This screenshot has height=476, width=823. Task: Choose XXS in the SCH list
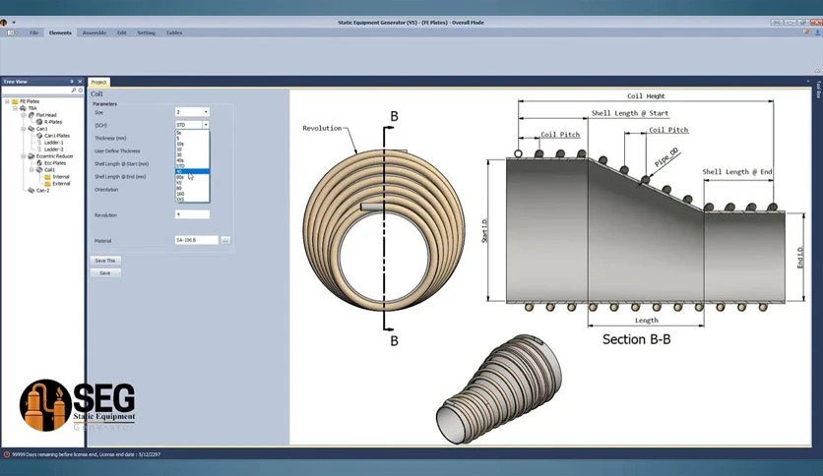192,200
